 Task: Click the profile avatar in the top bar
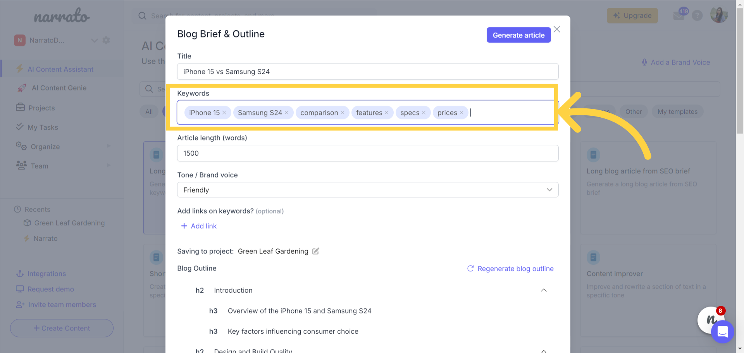click(x=719, y=15)
